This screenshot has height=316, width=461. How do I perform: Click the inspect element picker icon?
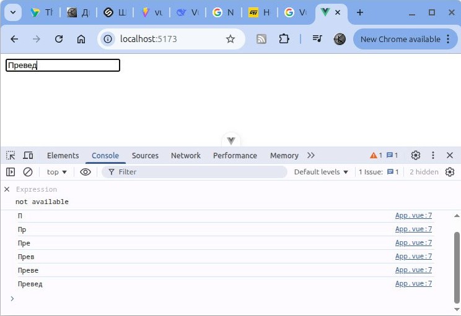pyautogui.click(x=11, y=155)
